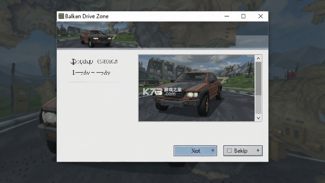The image size is (325, 183).
Task: Click the diamond arrow on the Beklp button
Action: click(258, 150)
